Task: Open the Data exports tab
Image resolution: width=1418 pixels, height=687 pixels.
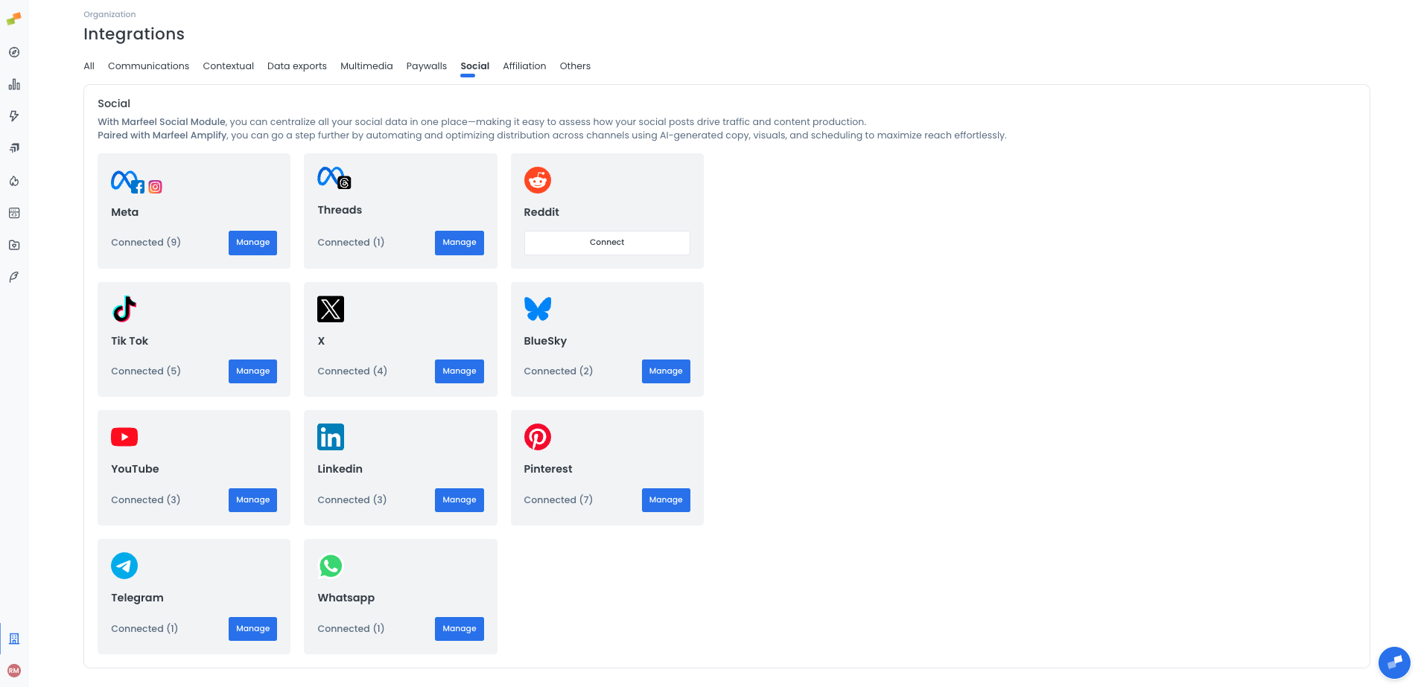Action: click(x=297, y=66)
